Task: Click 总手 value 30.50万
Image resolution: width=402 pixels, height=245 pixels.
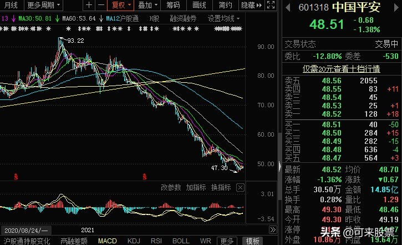Action: click(x=327, y=189)
